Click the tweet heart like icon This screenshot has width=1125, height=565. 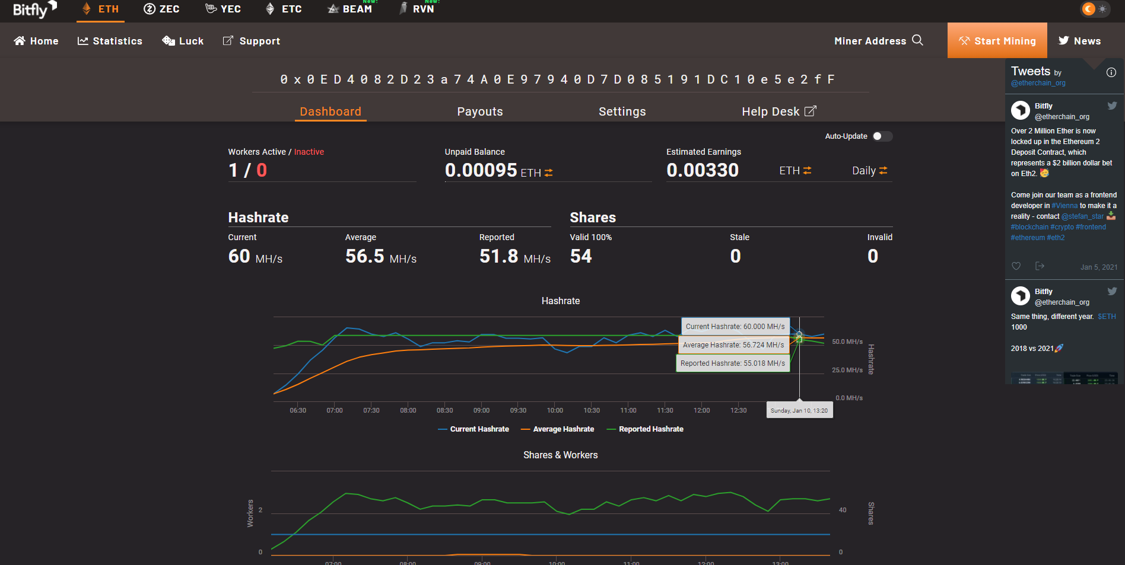[x=1016, y=266]
